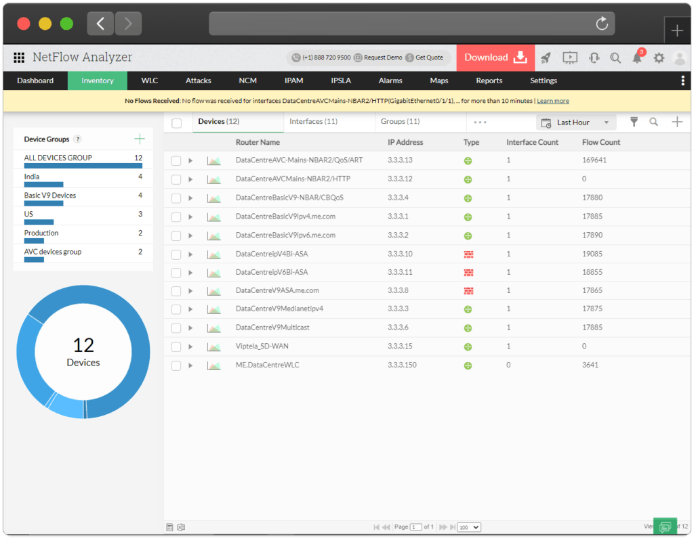Select the DataCentreV9ASA.me.com checkbox

tap(176, 291)
